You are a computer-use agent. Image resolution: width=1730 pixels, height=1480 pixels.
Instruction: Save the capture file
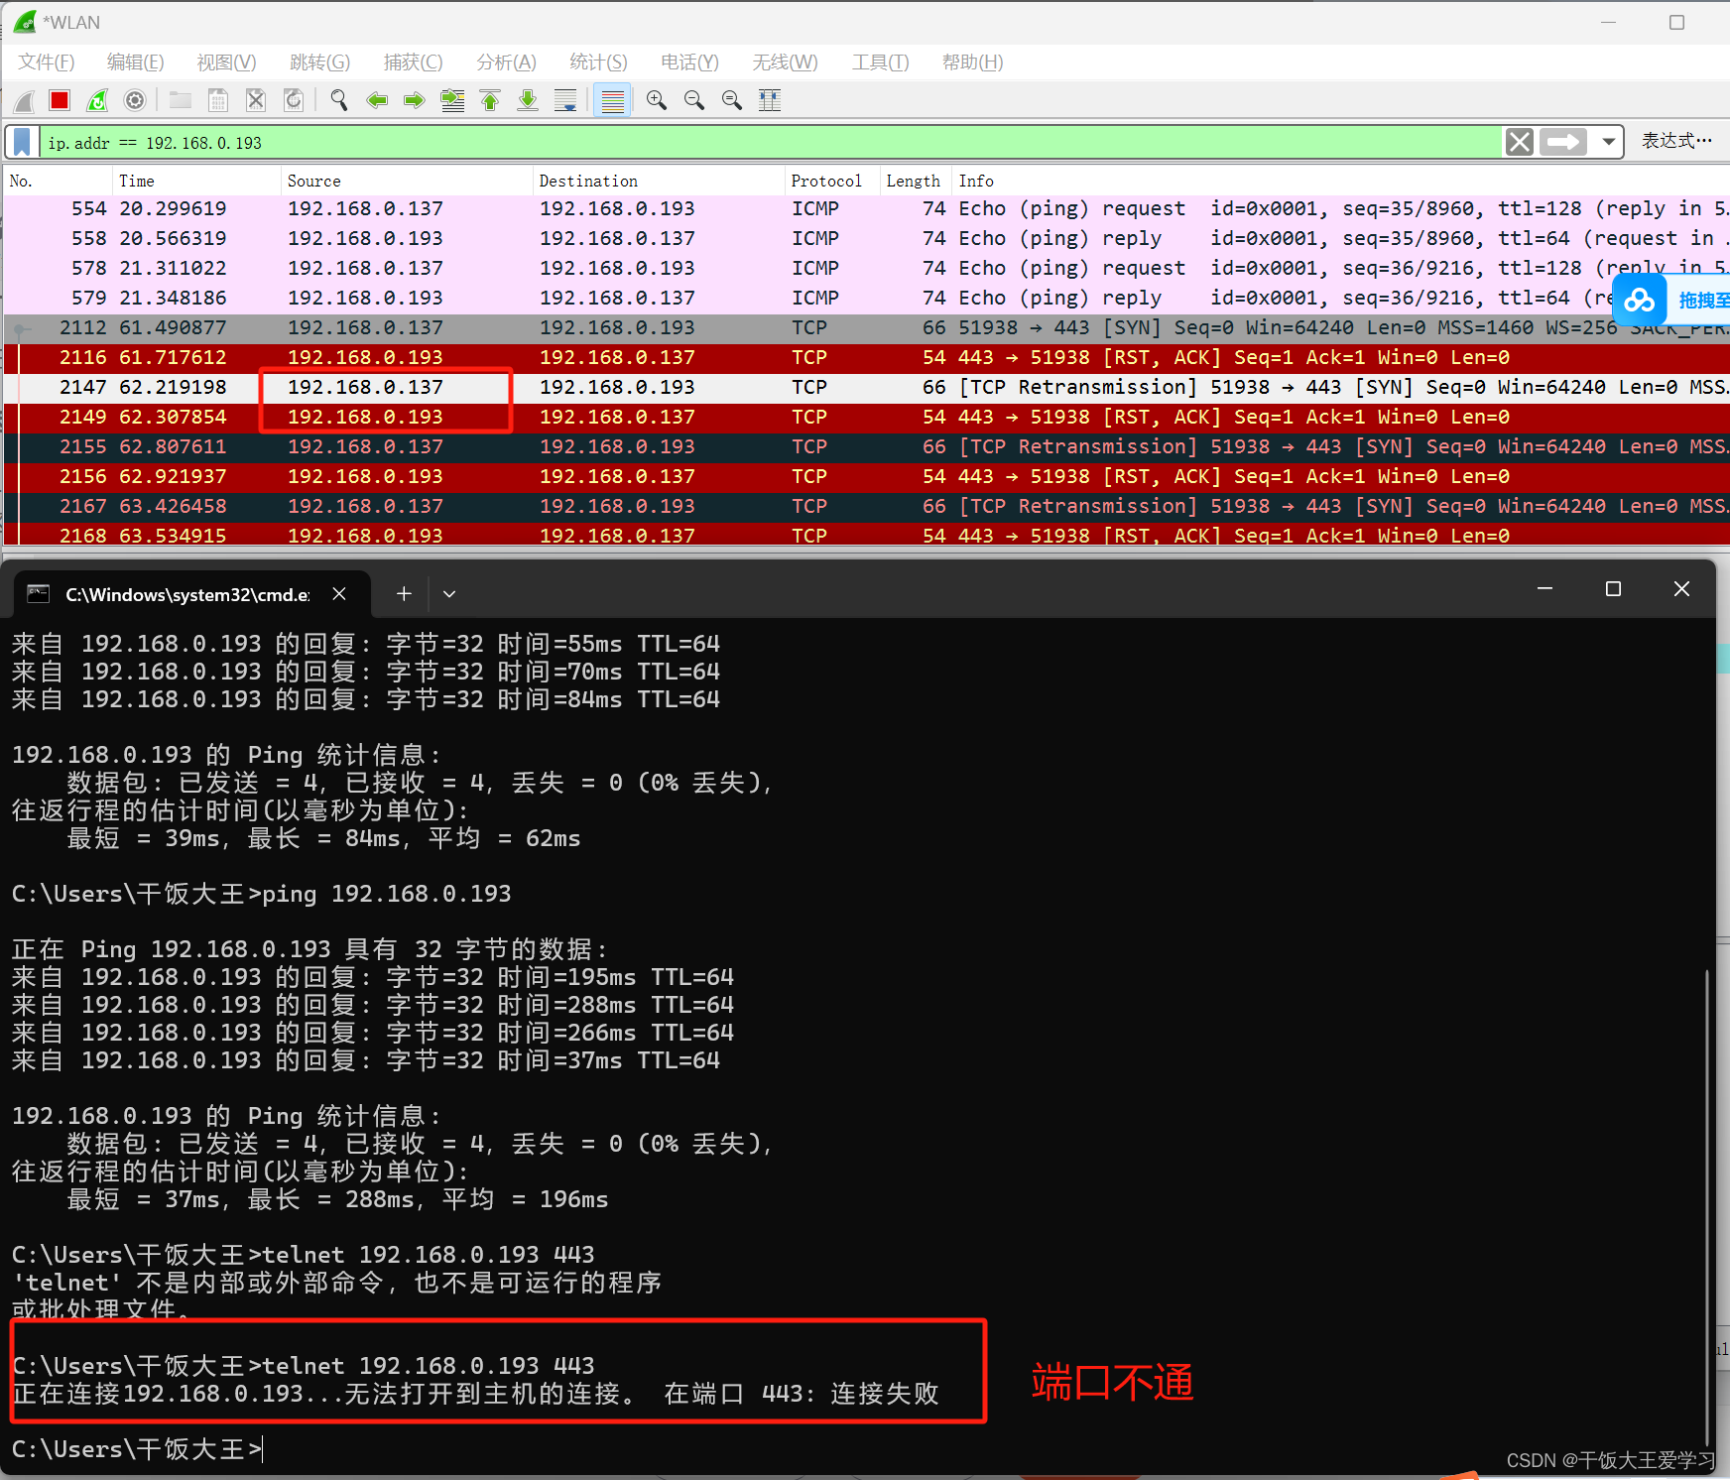tap(218, 100)
